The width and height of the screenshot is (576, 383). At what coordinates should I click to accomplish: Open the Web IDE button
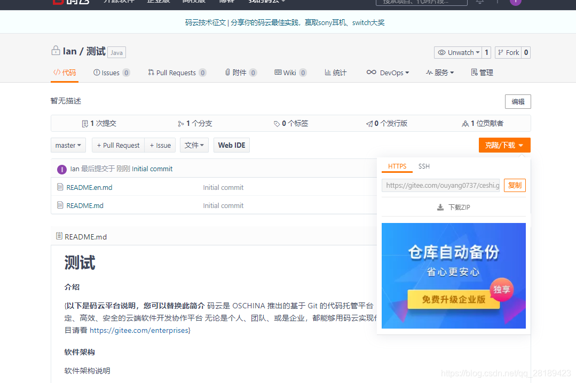click(232, 146)
